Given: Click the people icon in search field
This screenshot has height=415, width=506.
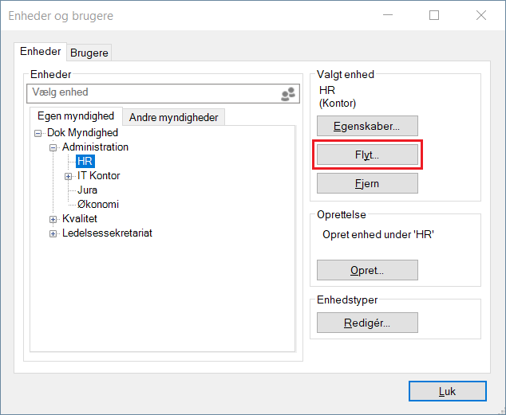Looking at the screenshot, I should coord(287,93).
